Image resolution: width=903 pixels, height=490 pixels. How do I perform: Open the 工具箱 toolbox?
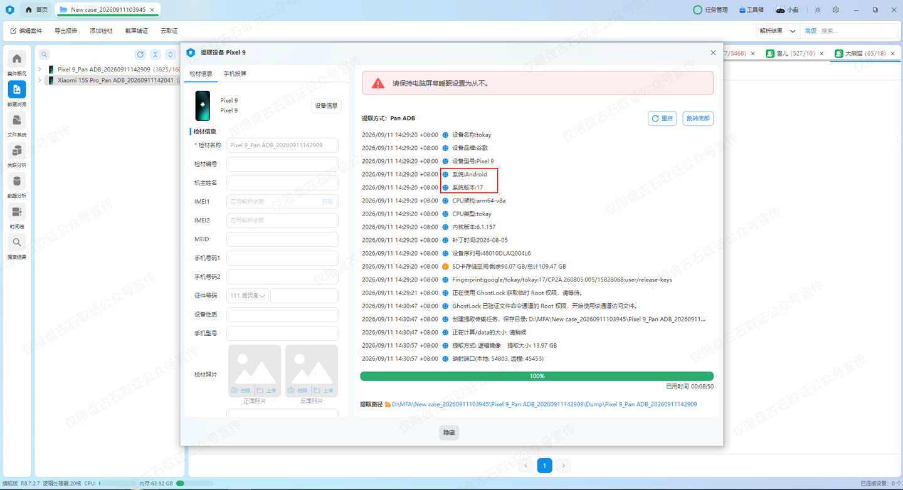(x=751, y=10)
